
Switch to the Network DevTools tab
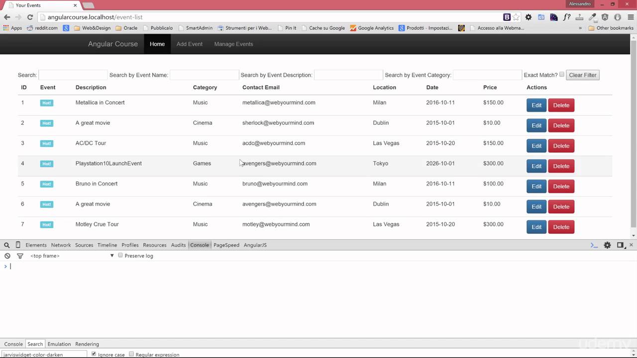pos(61,245)
